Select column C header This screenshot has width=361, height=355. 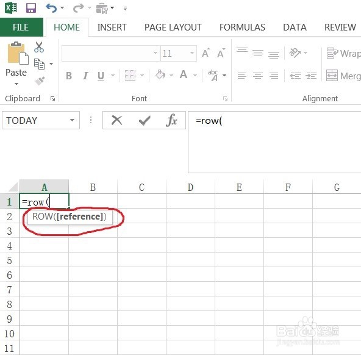142,187
